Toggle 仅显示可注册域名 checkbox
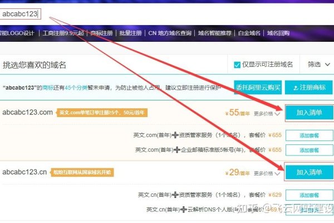 point(237,65)
